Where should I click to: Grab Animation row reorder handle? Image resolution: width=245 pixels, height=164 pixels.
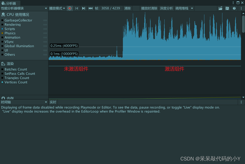click(45, 37)
